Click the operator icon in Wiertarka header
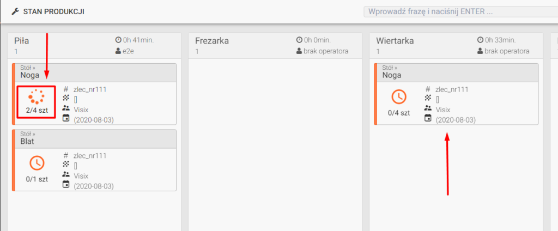558x231 pixels. (x=480, y=51)
